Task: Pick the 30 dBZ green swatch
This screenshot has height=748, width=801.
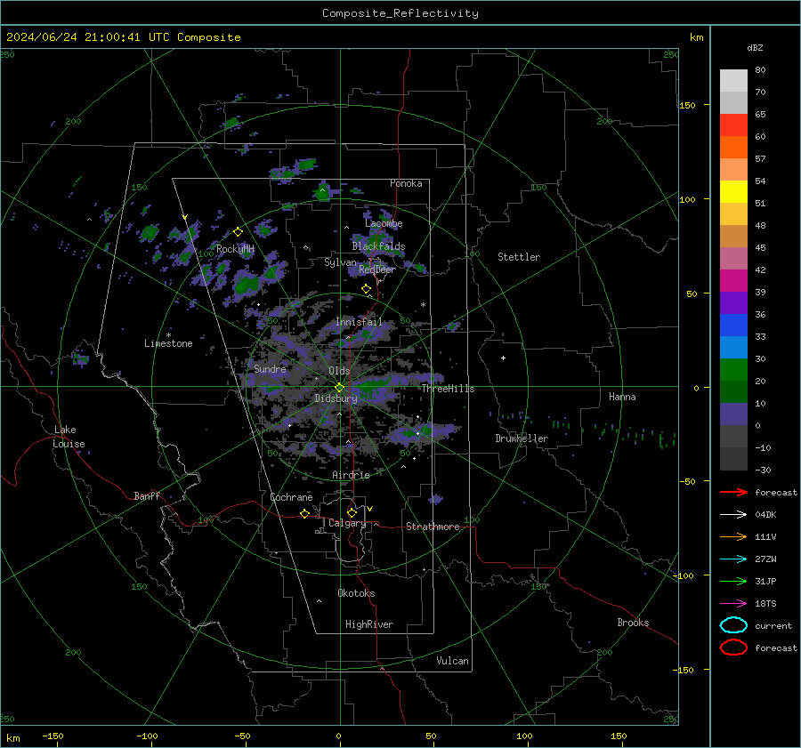Action: point(733,369)
